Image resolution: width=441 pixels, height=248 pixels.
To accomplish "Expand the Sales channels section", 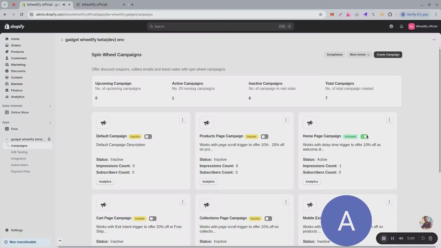I will [x=50, y=106].
